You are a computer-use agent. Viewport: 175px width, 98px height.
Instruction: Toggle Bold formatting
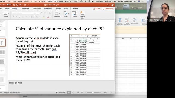(13, 17)
